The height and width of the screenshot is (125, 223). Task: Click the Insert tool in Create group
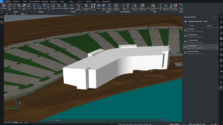29,6
